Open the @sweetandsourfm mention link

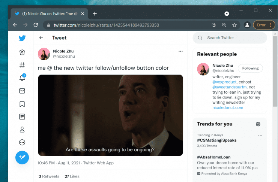tap(230, 87)
